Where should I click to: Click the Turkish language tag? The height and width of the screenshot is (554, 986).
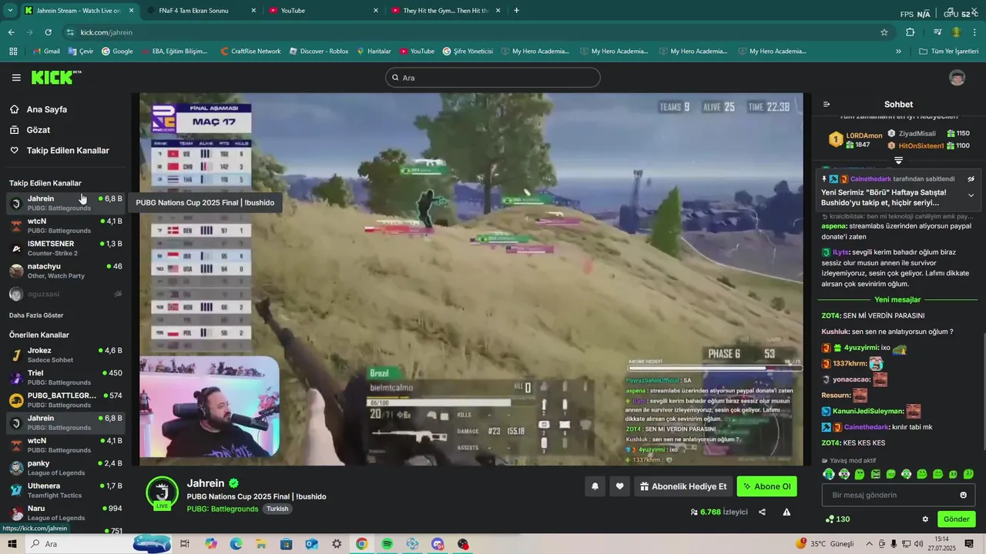(x=277, y=509)
